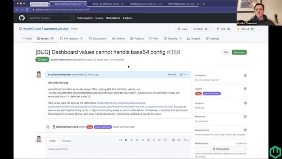282x159 pixels.
Task: Open the Development gear settings
Action: (245, 130)
